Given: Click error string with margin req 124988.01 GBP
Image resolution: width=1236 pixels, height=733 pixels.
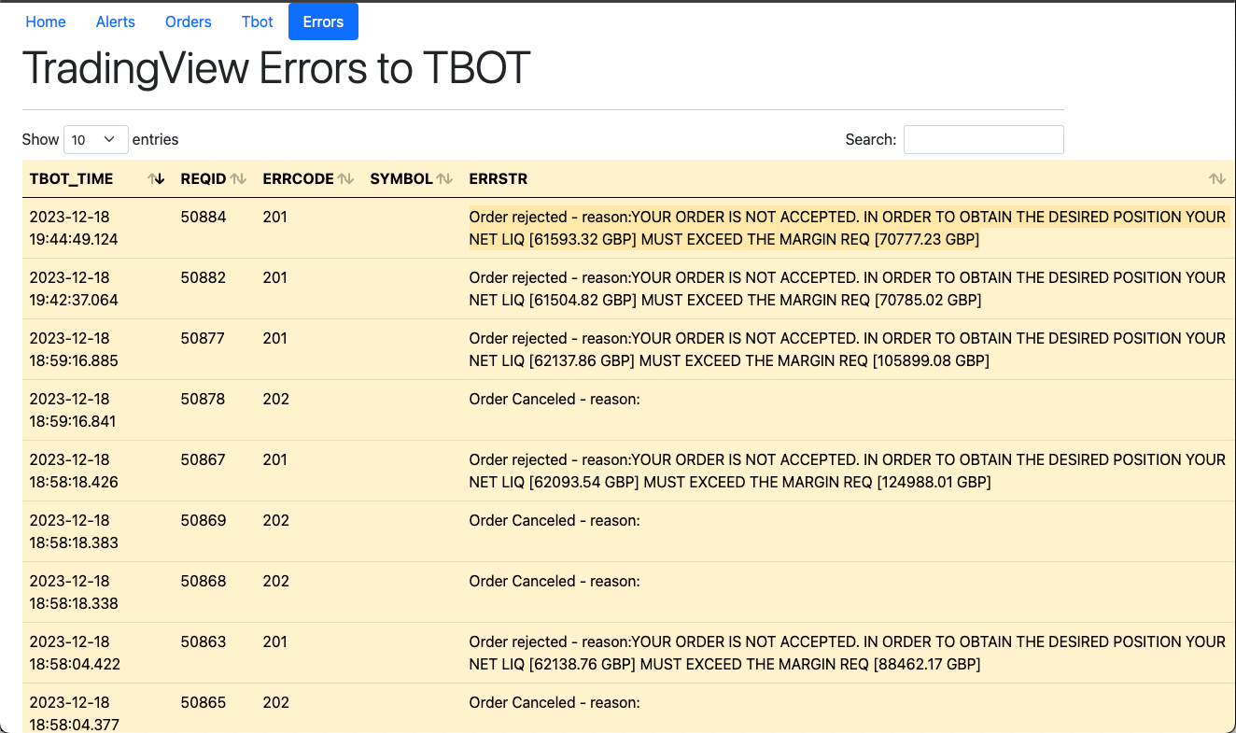Looking at the screenshot, I should click(x=847, y=471).
